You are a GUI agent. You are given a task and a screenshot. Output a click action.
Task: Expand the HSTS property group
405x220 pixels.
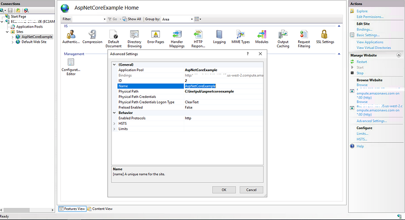(114, 124)
